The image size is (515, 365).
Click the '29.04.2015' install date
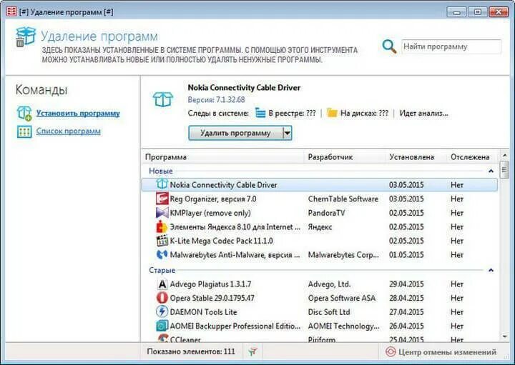click(x=406, y=284)
